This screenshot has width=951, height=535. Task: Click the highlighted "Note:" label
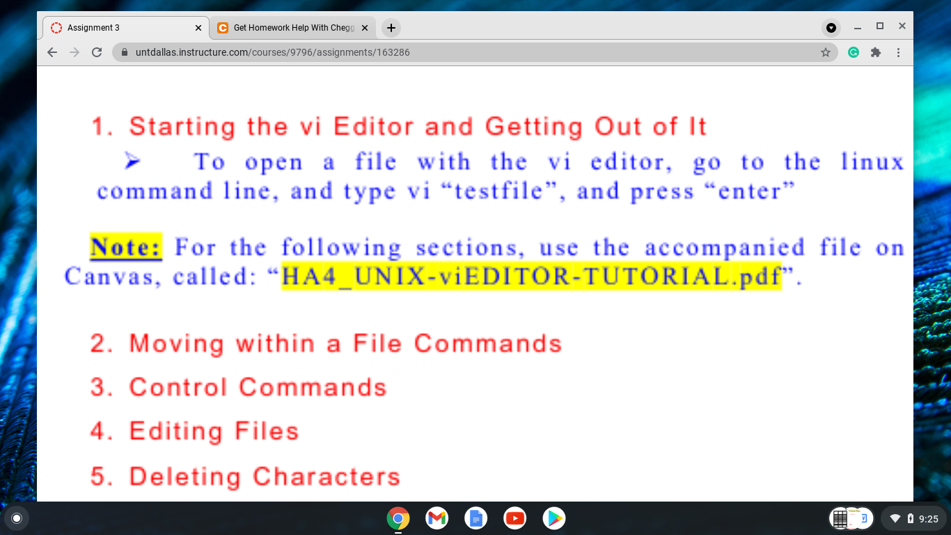(x=126, y=247)
